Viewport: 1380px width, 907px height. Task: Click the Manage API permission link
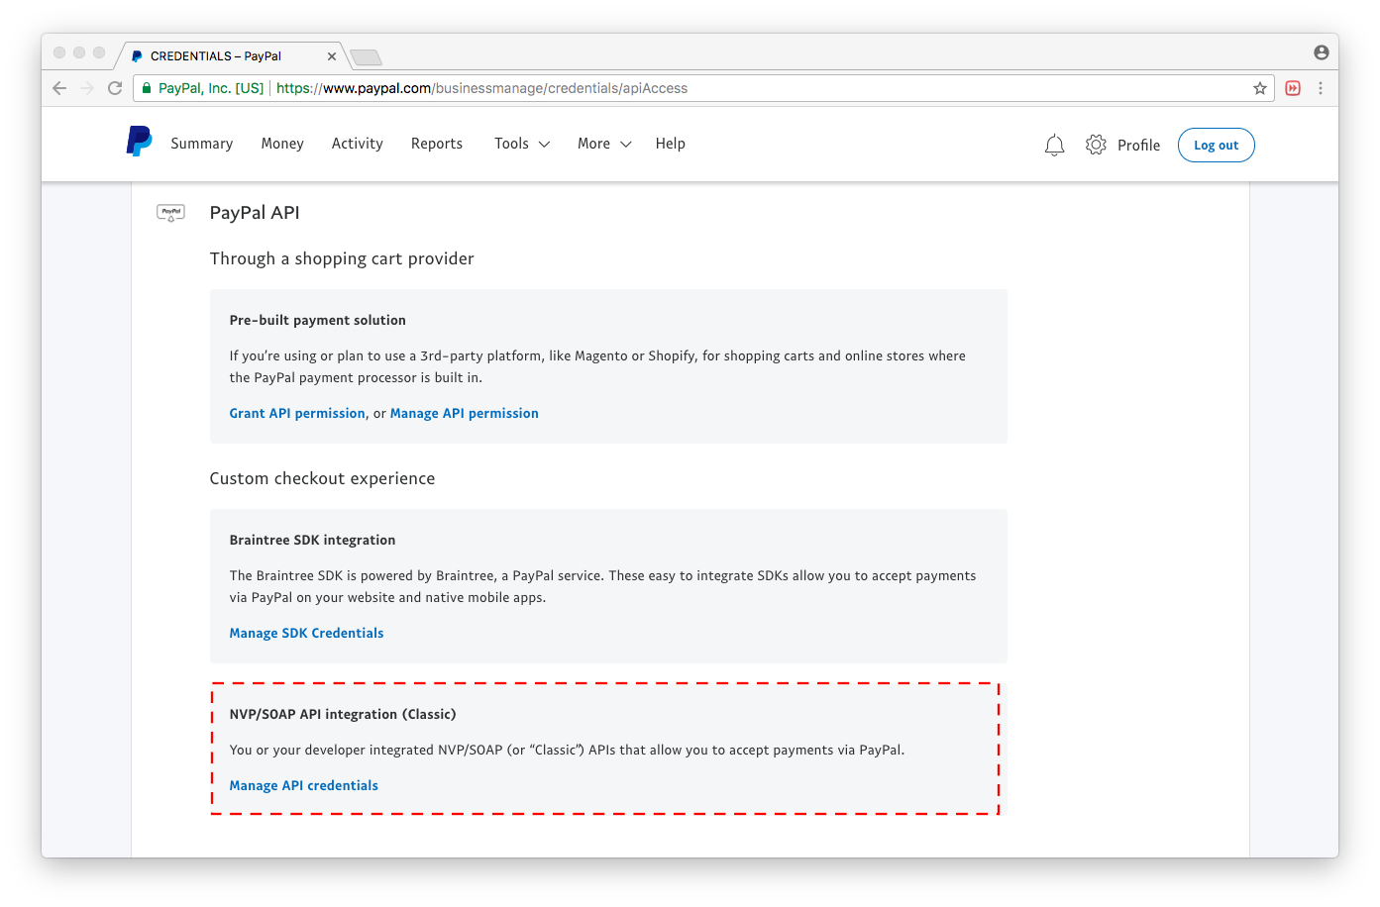tap(465, 413)
